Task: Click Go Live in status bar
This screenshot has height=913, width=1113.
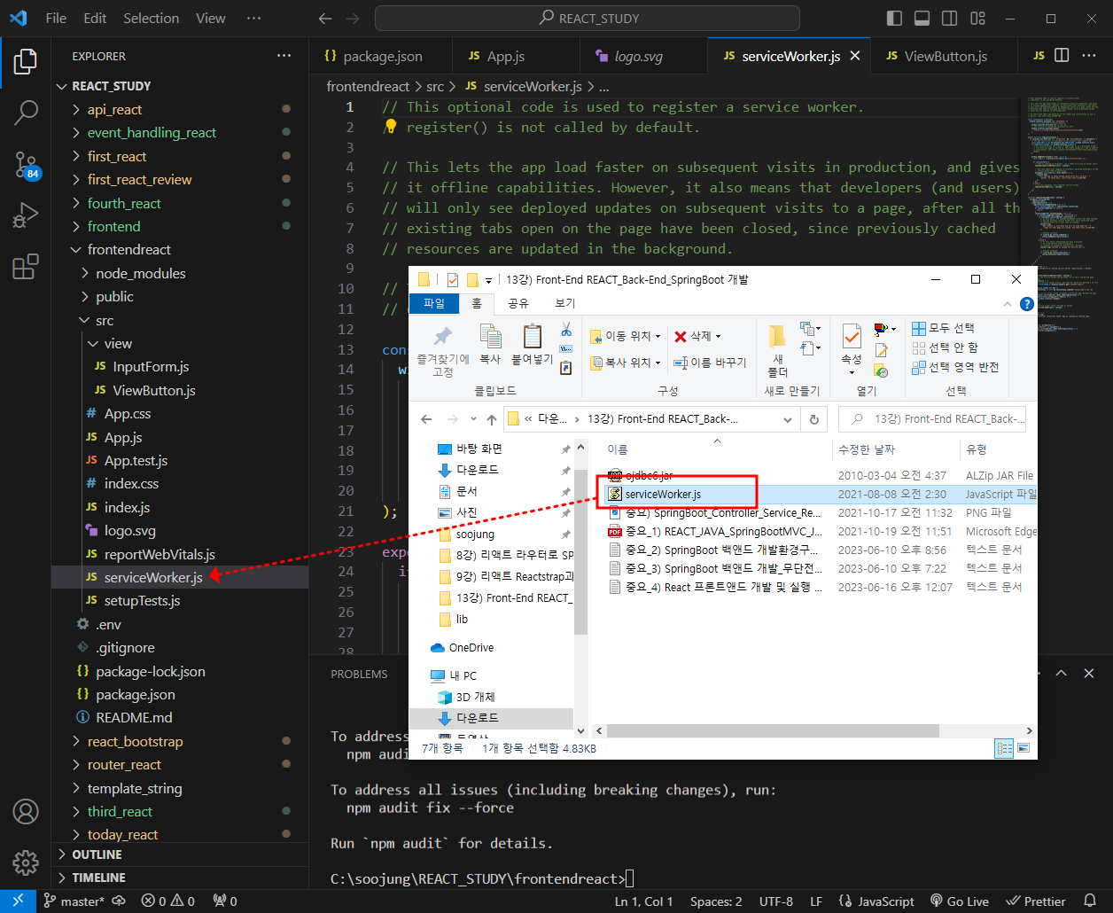Action: coord(959,901)
